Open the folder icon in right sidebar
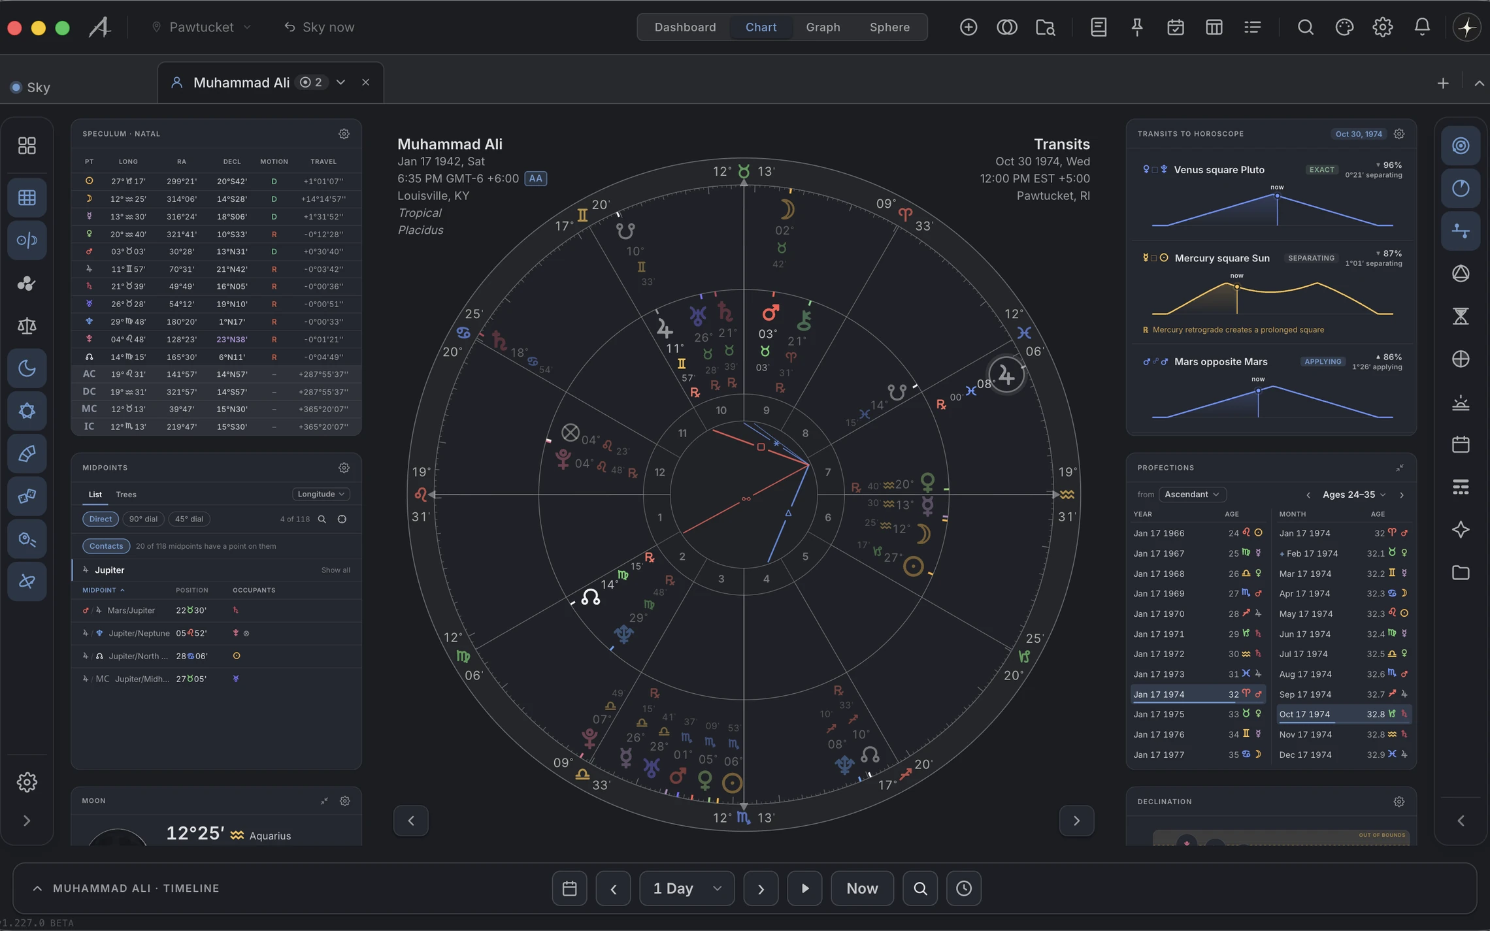Image resolution: width=1490 pixels, height=931 pixels. click(1461, 572)
